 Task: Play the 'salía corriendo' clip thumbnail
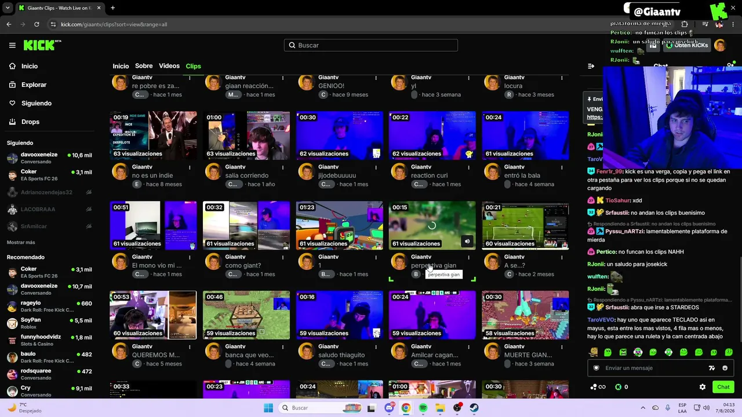[246, 136]
